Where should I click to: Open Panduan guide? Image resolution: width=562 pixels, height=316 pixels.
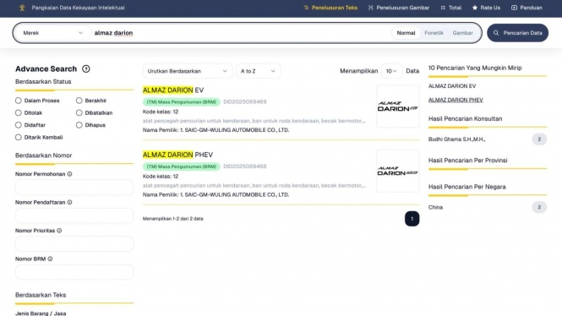pos(527,8)
